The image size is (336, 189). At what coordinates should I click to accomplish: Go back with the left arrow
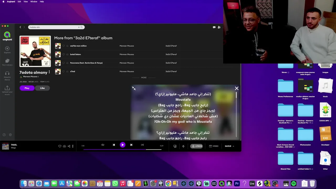[x=20, y=27]
